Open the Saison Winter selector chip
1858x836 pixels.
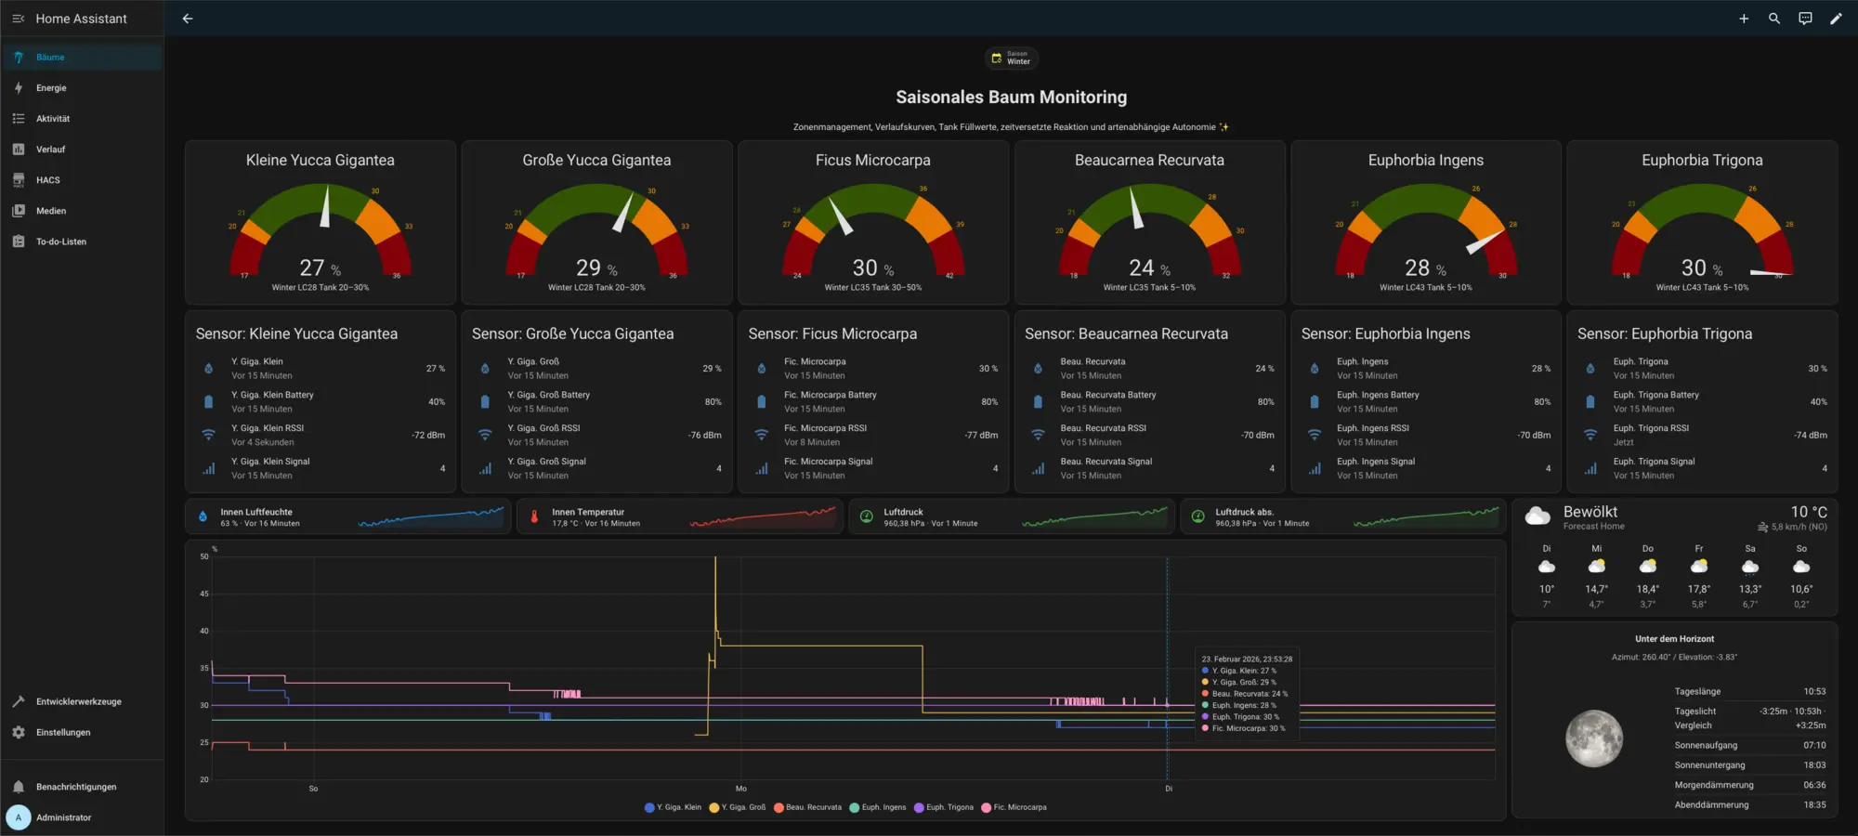[1011, 59]
